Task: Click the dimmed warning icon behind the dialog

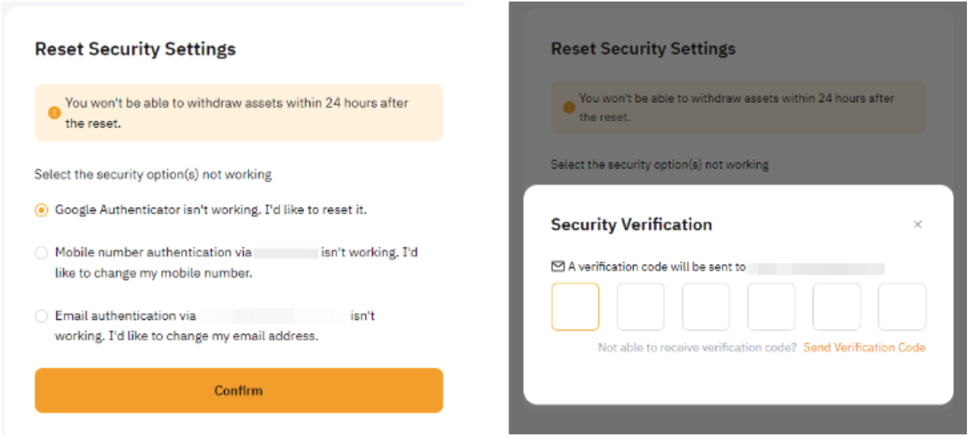Action: 569,108
